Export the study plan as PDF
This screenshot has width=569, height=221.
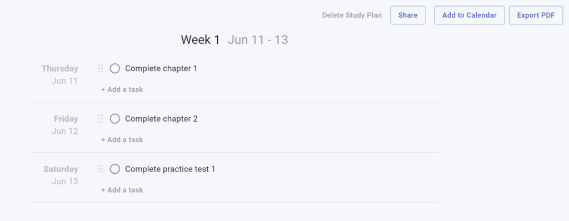[536, 15]
